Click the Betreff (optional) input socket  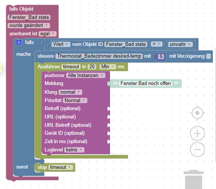108,109
